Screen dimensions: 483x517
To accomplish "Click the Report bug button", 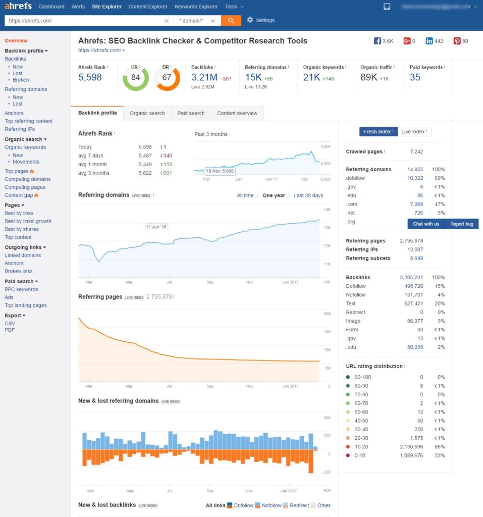I will pos(462,224).
